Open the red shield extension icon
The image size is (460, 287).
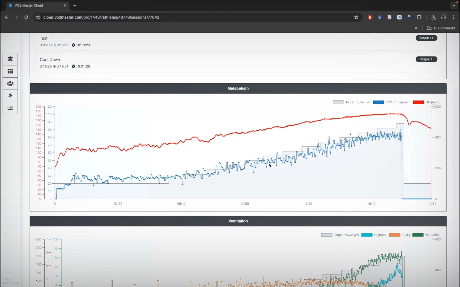pyautogui.click(x=370, y=17)
